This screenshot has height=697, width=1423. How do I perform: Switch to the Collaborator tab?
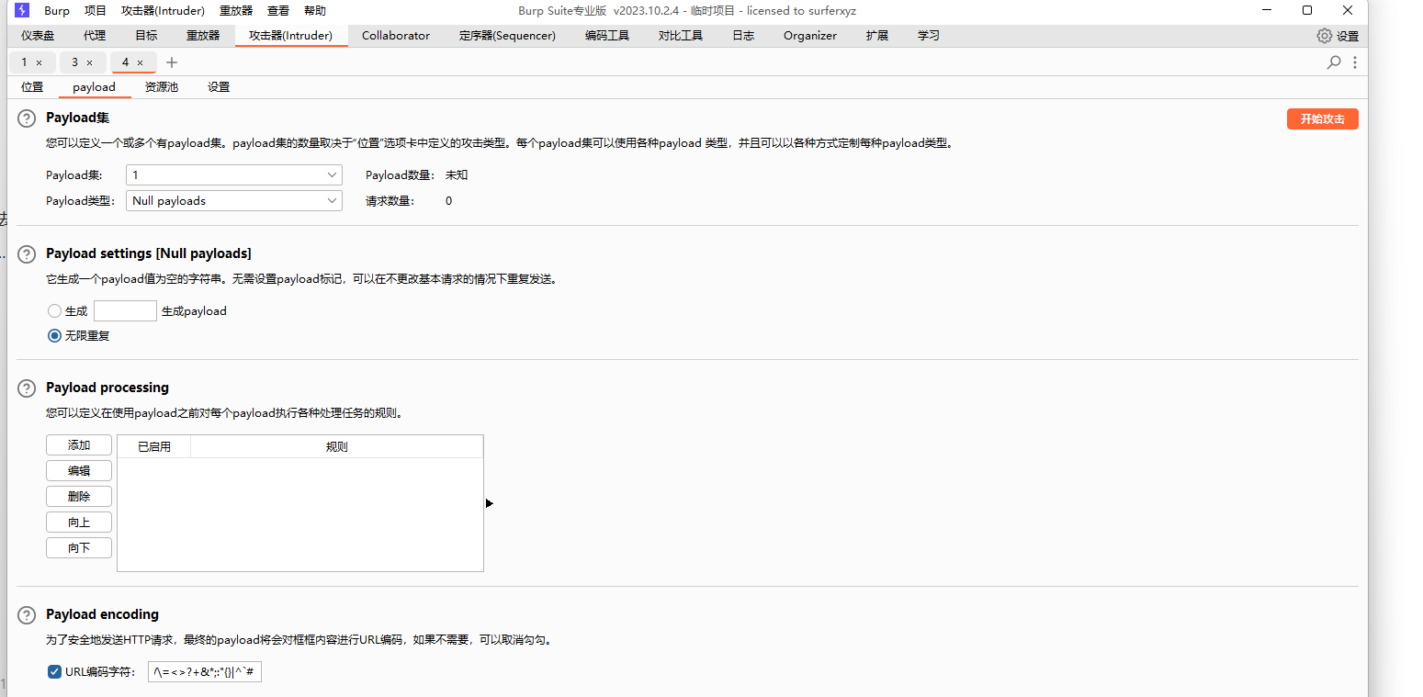click(396, 36)
